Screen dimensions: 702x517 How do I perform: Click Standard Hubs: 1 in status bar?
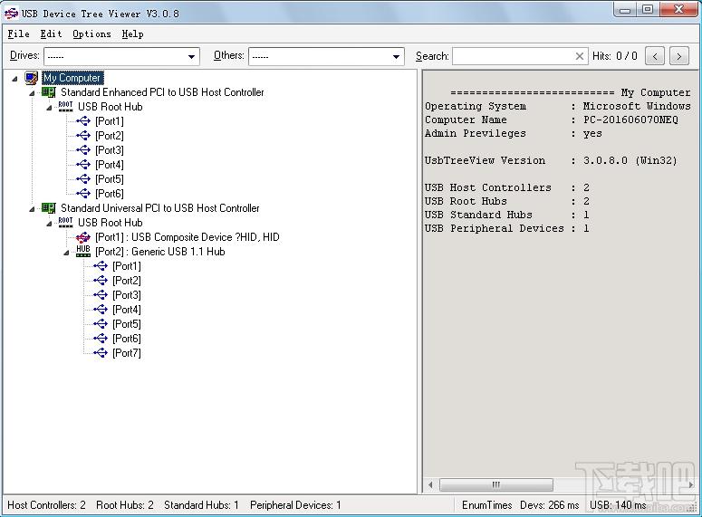click(x=201, y=505)
